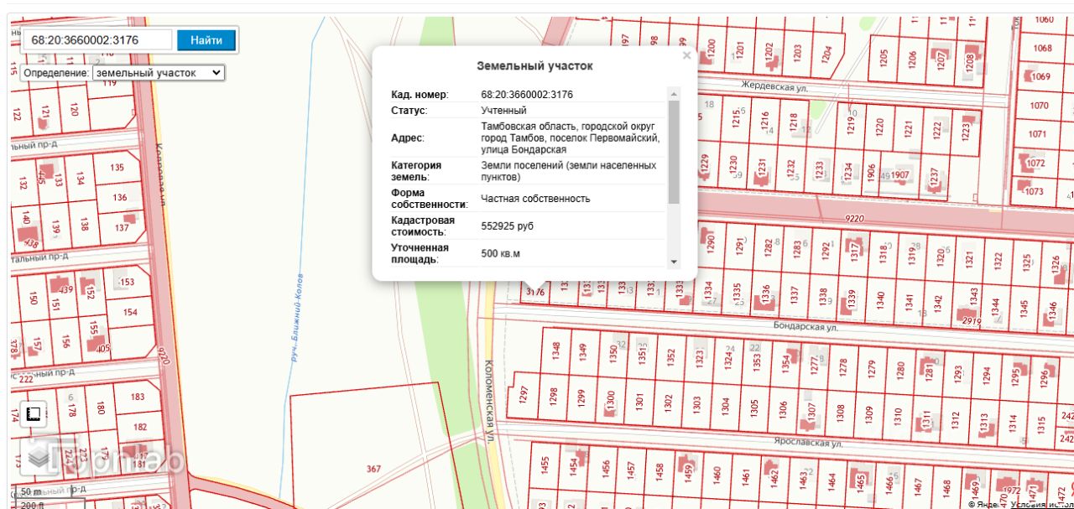1074x509 pixels.
Task: Select cadastral number value 68:20:3660002:3176 in popup
Action: pyautogui.click(x=527, y=94)
